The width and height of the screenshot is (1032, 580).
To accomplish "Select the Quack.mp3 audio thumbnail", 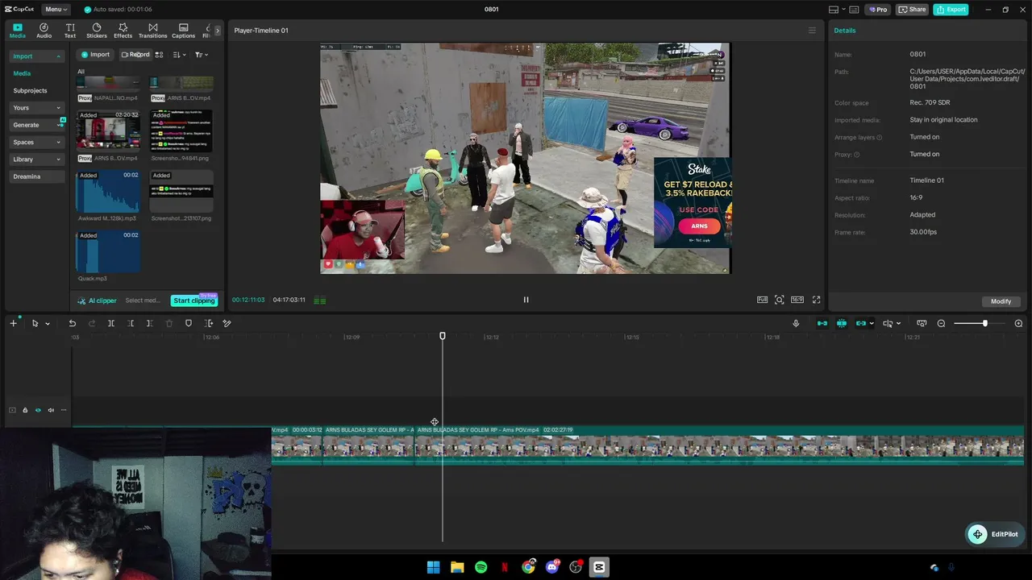I will click(x=108, y=252).
